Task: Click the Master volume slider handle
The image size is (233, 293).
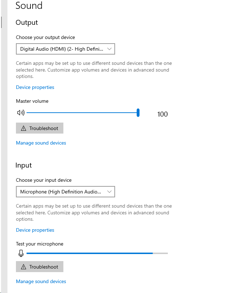Action: pyautogui.click(x=138, y=113)
